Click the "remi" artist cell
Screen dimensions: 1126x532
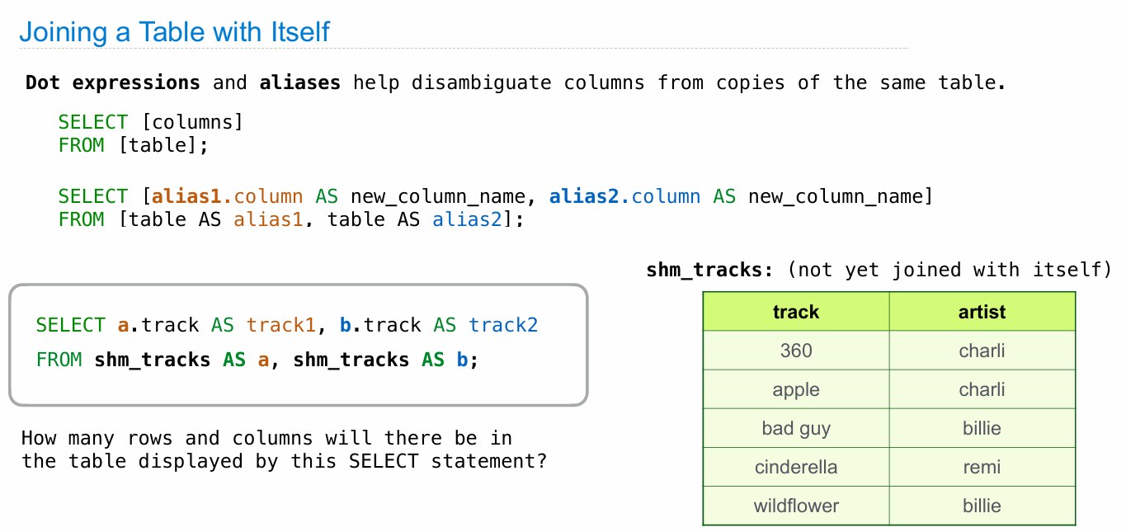[x=982, y=467]
